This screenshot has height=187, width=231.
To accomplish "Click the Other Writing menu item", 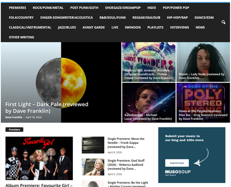I will click(x=22, y=37).
